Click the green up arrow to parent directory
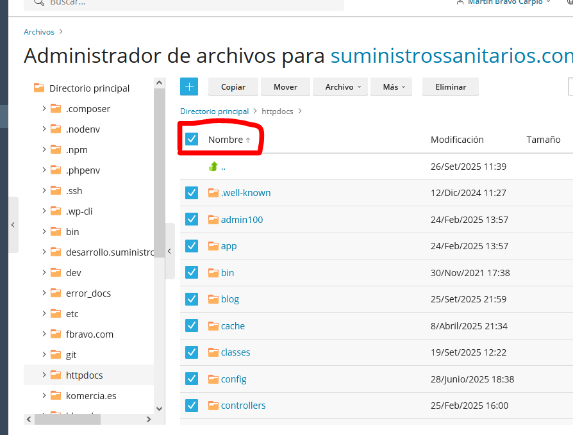This screenshot has height=435, width=573. (x=213, y=166)
